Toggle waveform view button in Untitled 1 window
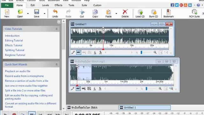Image resolution: width=204 pixels, height=115 pixels. [79, 52]
